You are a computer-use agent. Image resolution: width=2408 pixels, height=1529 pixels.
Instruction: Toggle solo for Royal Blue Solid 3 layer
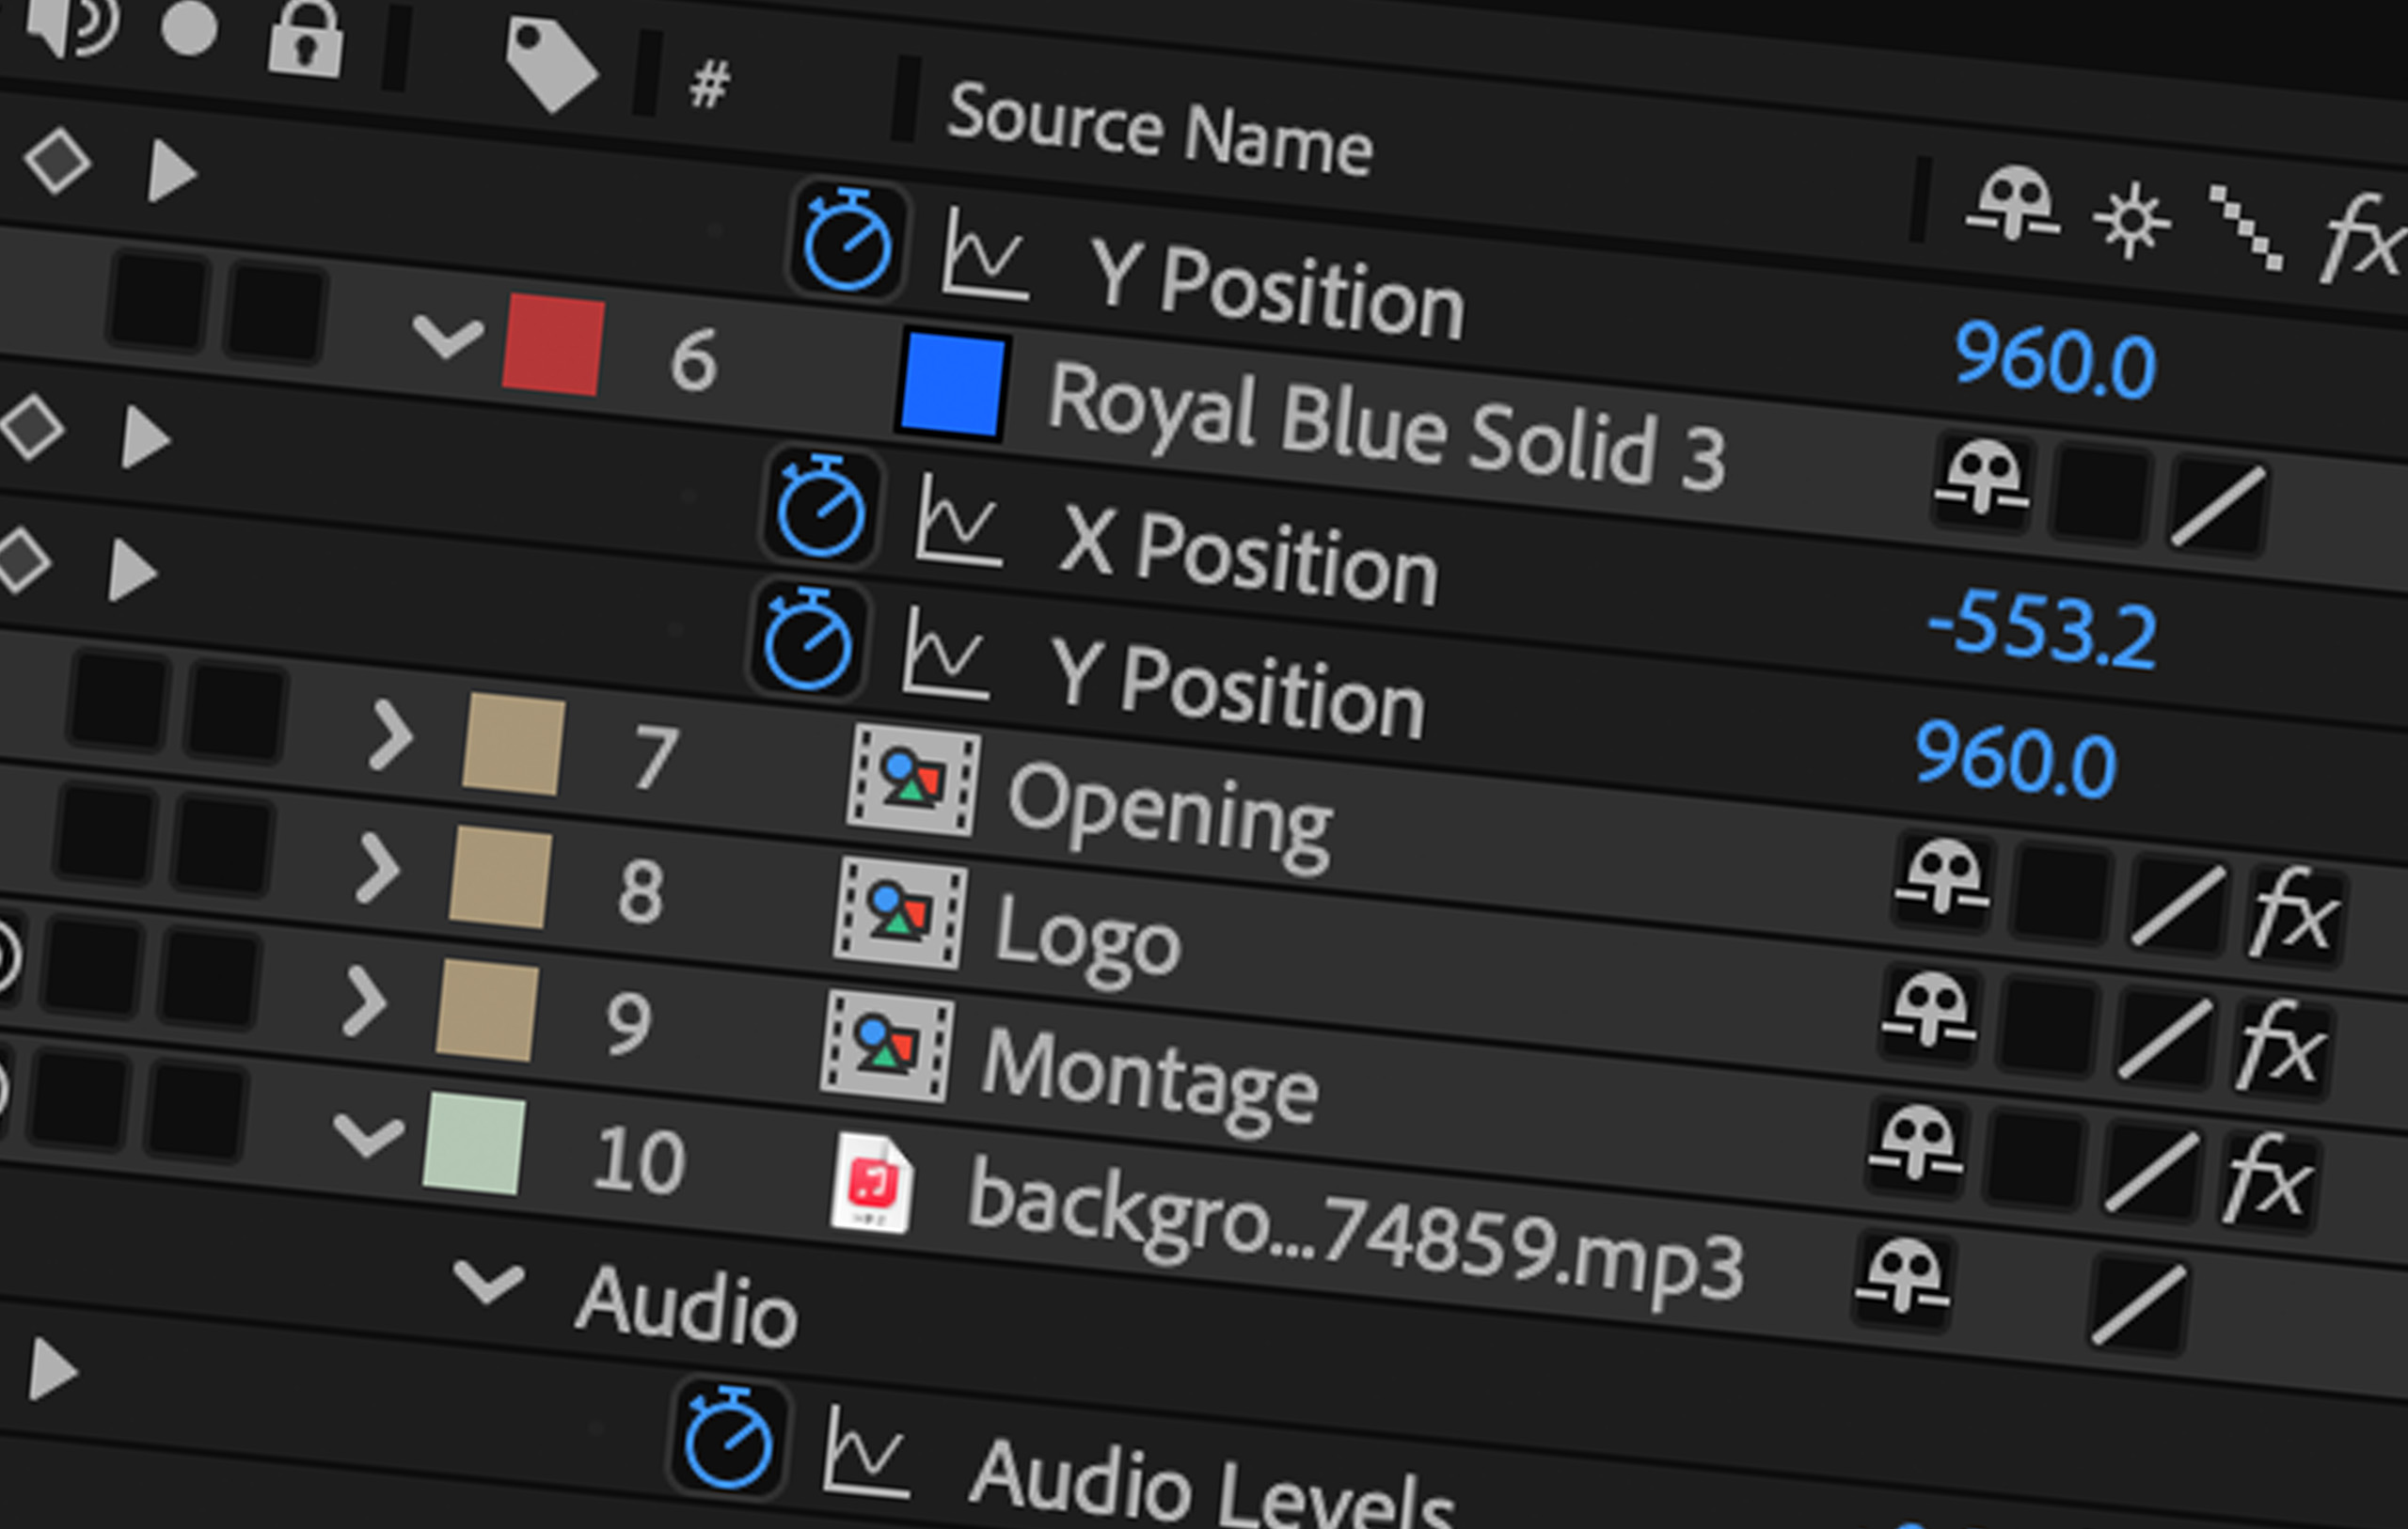(x=160, y=302)
